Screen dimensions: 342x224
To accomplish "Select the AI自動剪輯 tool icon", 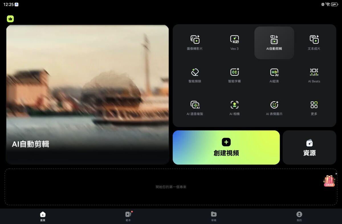I will coord(274,43).
